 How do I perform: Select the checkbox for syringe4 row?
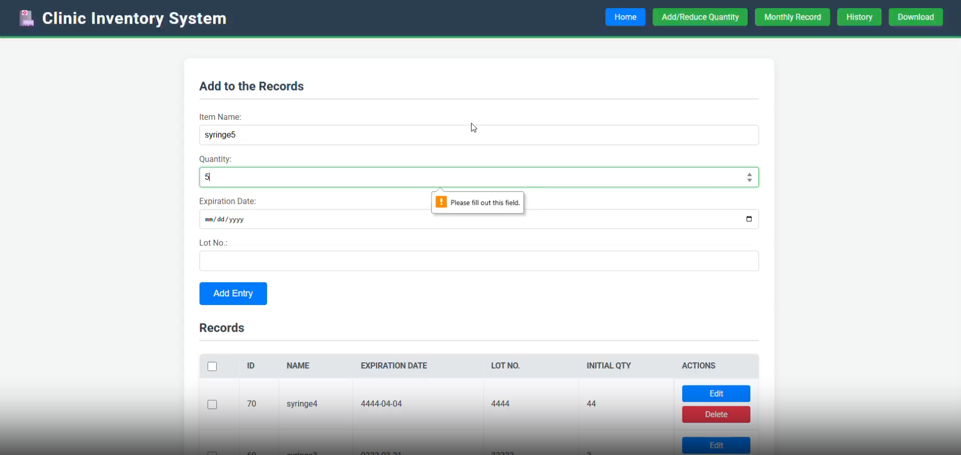[212, 404]
